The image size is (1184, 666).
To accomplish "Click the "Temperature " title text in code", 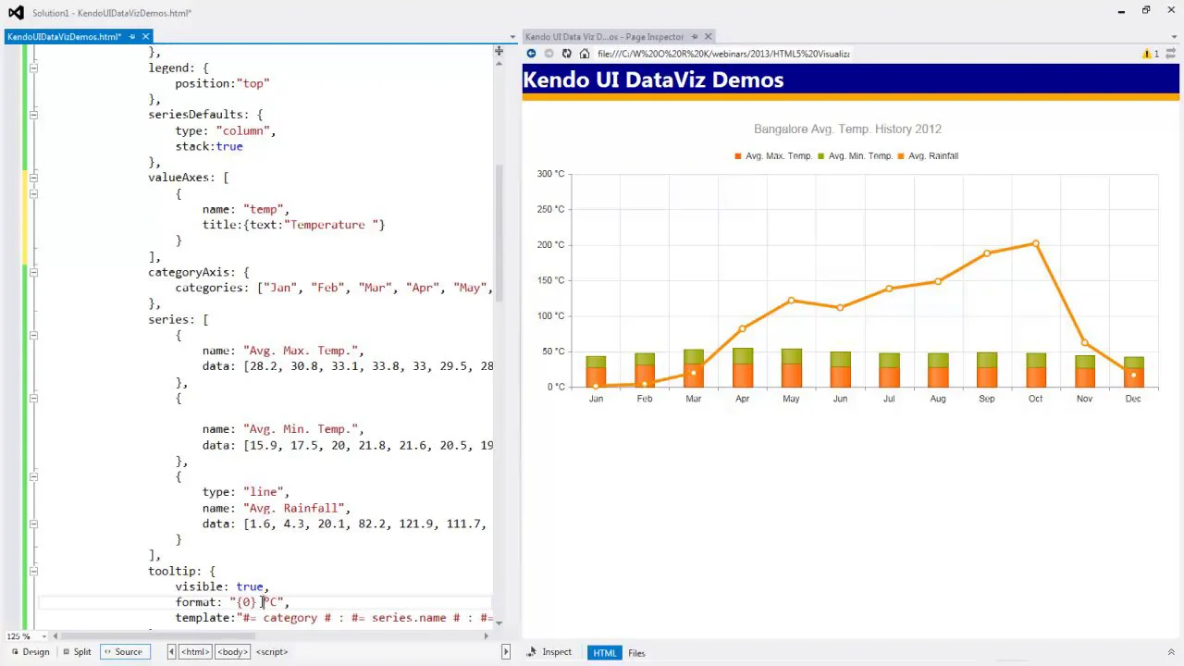I will pos(331,225).
